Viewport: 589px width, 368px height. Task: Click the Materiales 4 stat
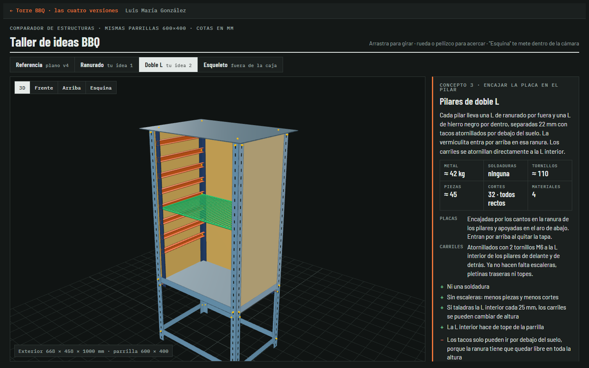550,195
